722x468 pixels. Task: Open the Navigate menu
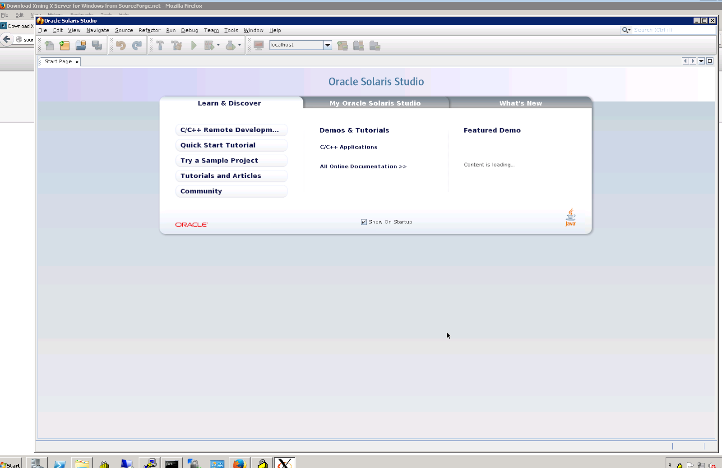[98, 30]
